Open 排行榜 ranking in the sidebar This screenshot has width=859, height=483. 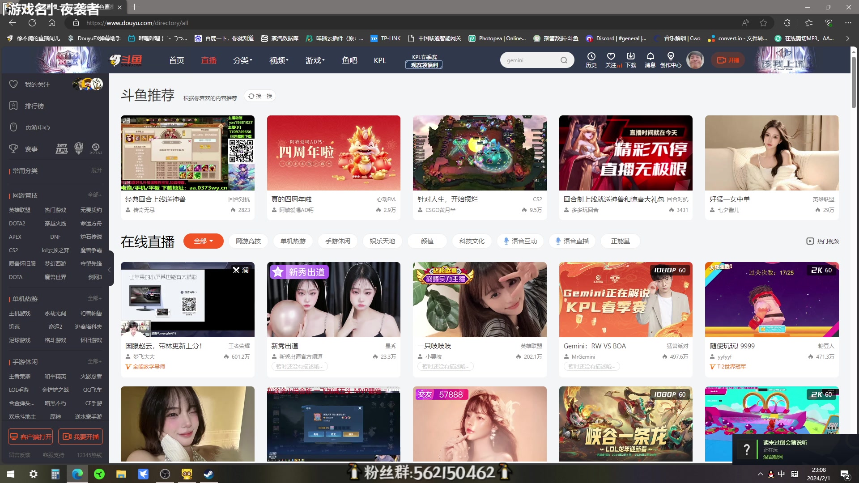pos(34,106)
